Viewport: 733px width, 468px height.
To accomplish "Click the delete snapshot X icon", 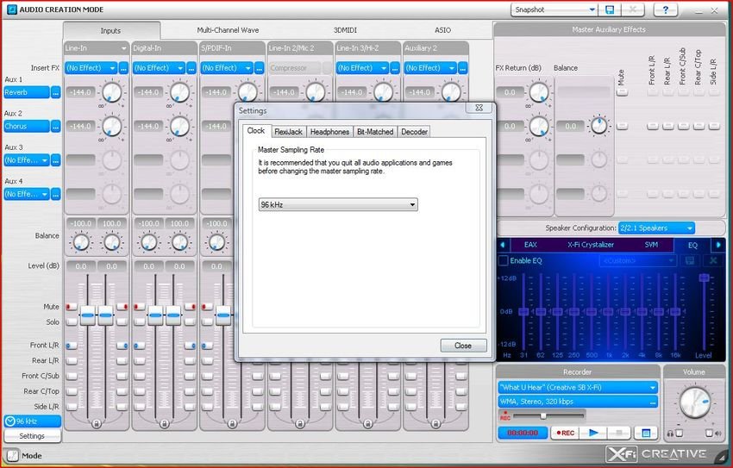I will (632, 9).
